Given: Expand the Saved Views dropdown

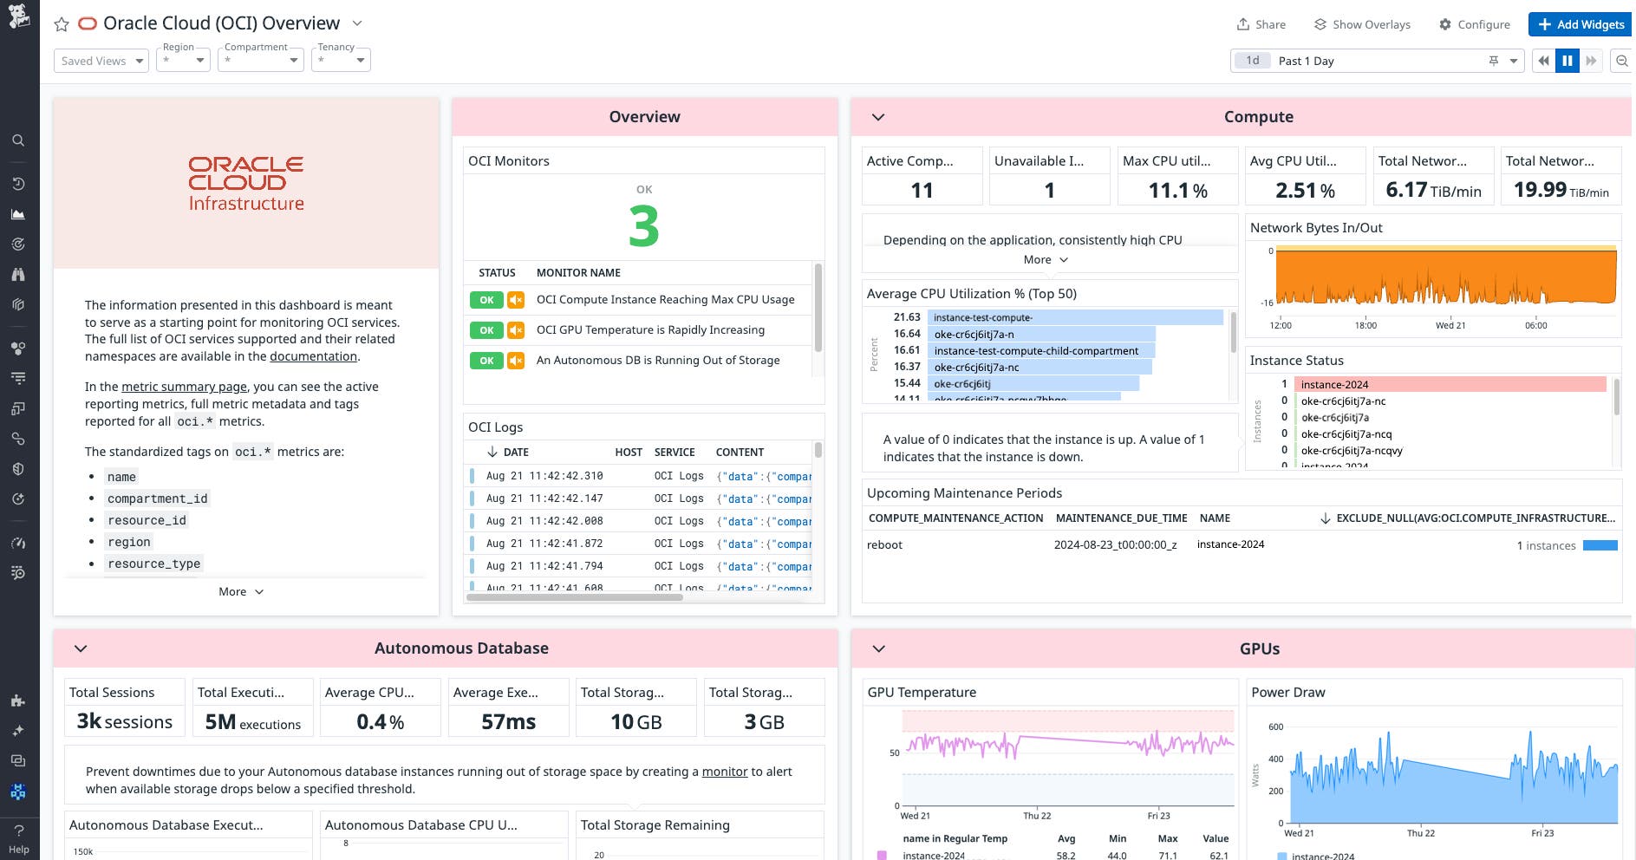Looking at the screenshot, I should click(x=101, y=61).
